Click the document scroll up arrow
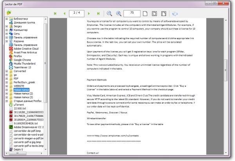The width and height of the screenshot is (235, 161). coord(226,20)
